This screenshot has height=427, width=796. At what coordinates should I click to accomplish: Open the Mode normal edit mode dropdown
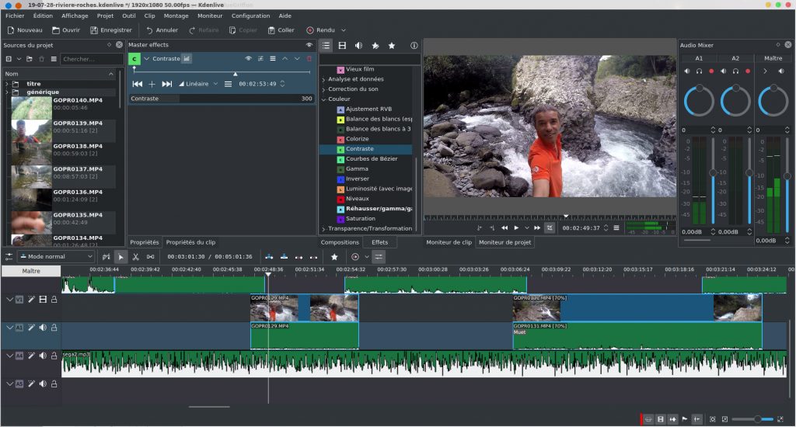[x=56, y=256]
